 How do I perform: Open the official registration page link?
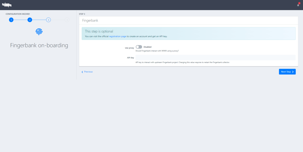[x=117, y=36]
